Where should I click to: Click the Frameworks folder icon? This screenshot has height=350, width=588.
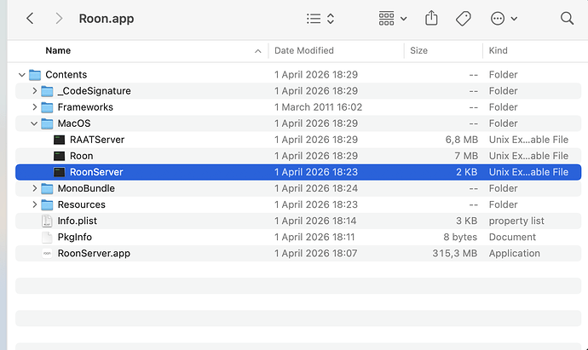(x=47, y=107)
